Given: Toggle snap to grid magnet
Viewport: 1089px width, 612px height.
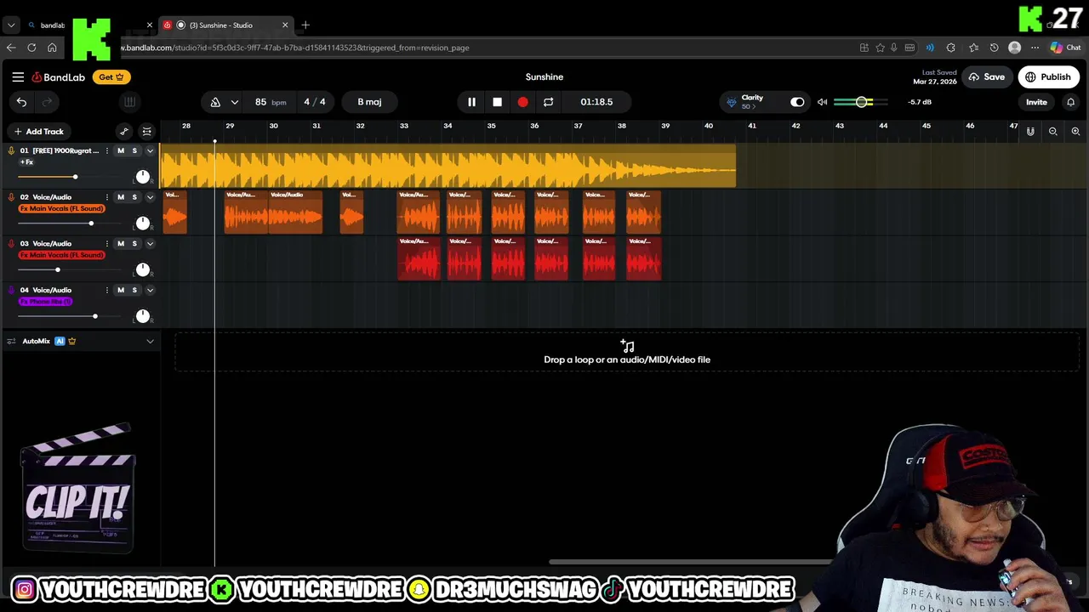Looking at the screenshot, I should 1030,132.
